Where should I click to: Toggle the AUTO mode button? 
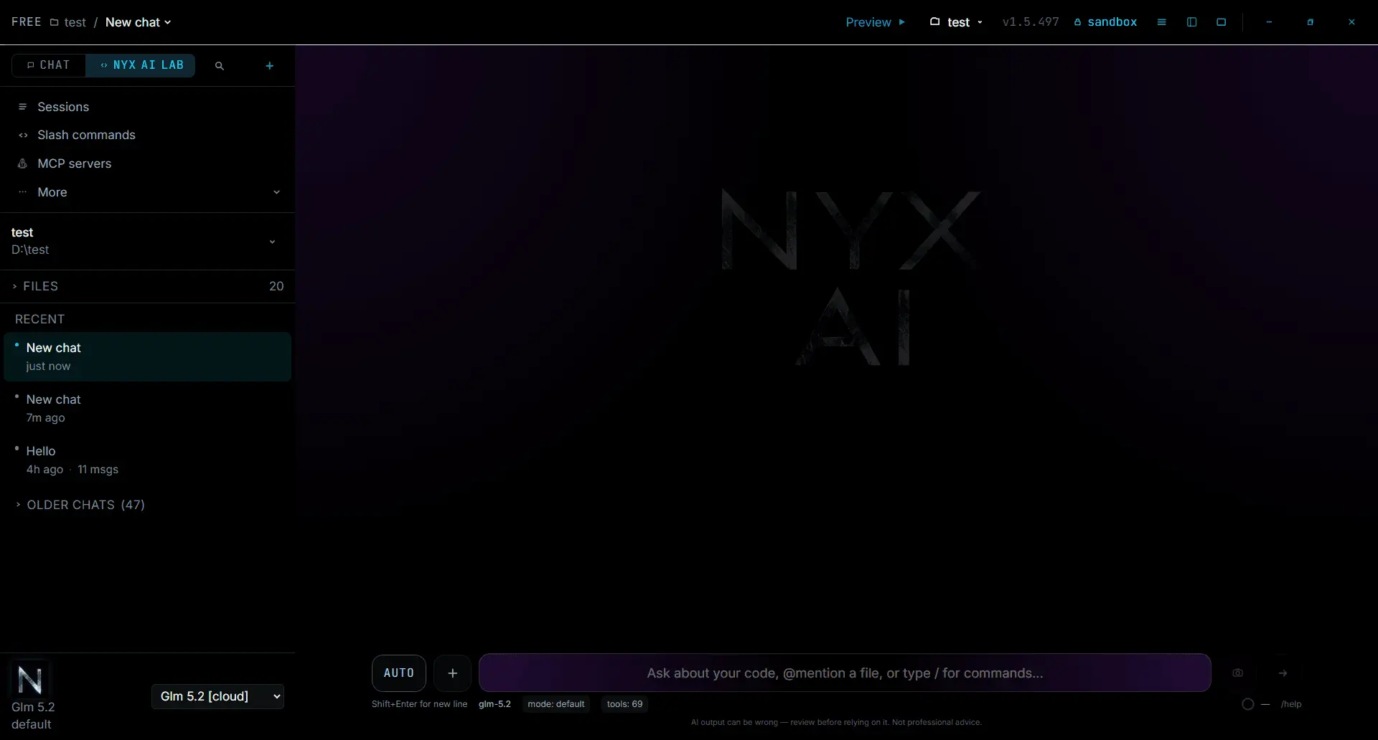coord(398,673)
